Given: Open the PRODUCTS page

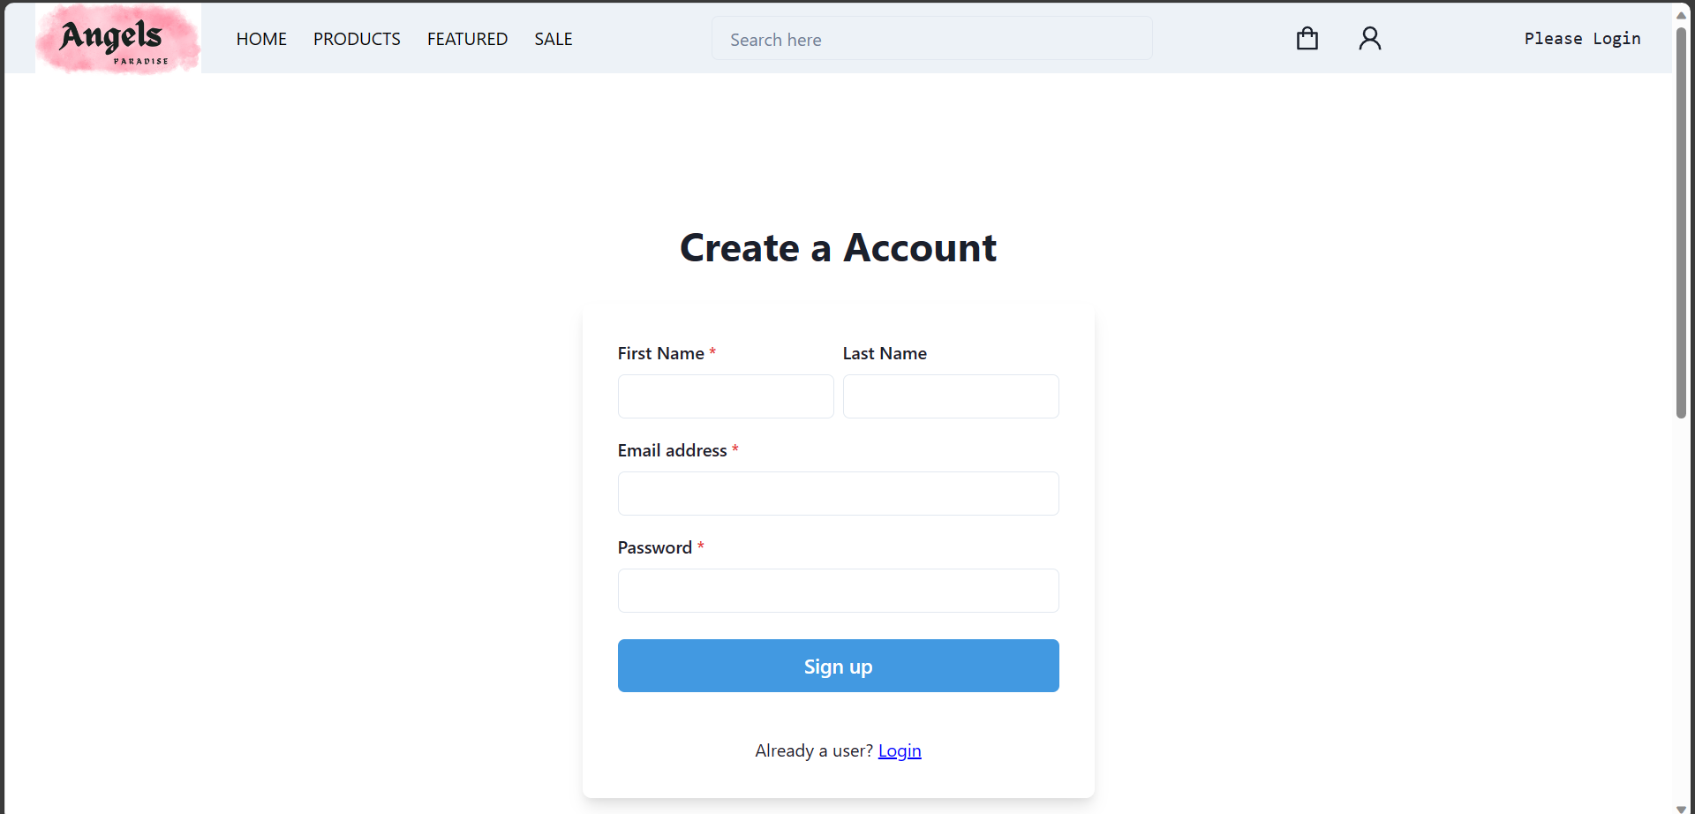Looking at the screenshot, I should [x=357, y=39].
